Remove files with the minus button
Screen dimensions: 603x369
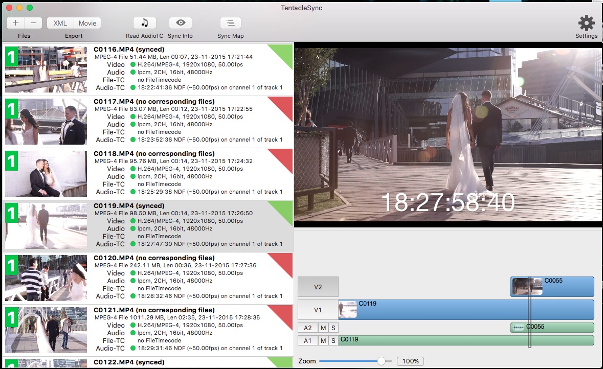[33, 23]
